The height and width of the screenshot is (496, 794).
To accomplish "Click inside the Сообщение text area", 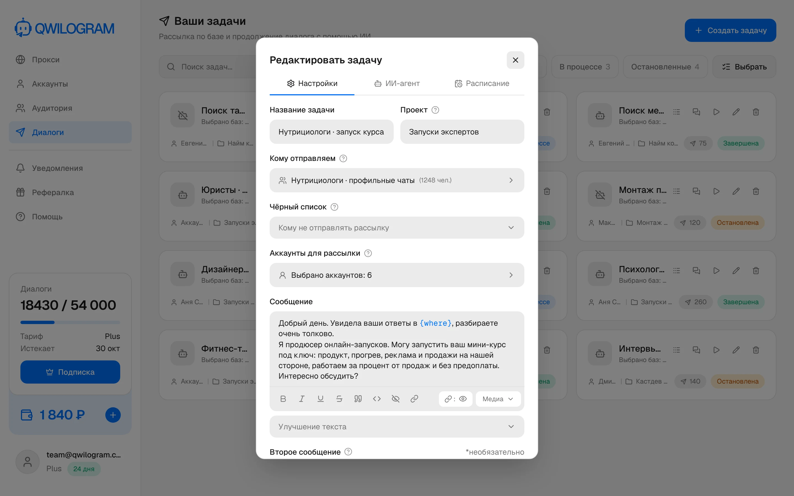I will 397,349.
